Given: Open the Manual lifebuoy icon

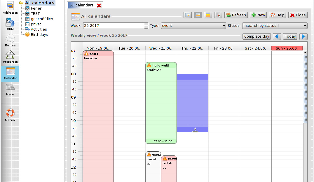Looking at the screenshot, I should (10, 115).
